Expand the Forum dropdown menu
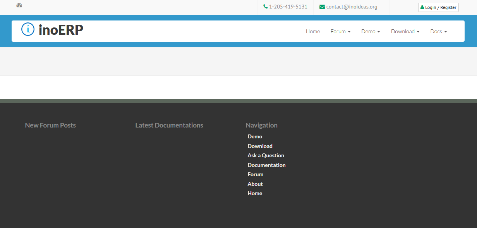This screenshot has width=477, height=228. point(340,31)
